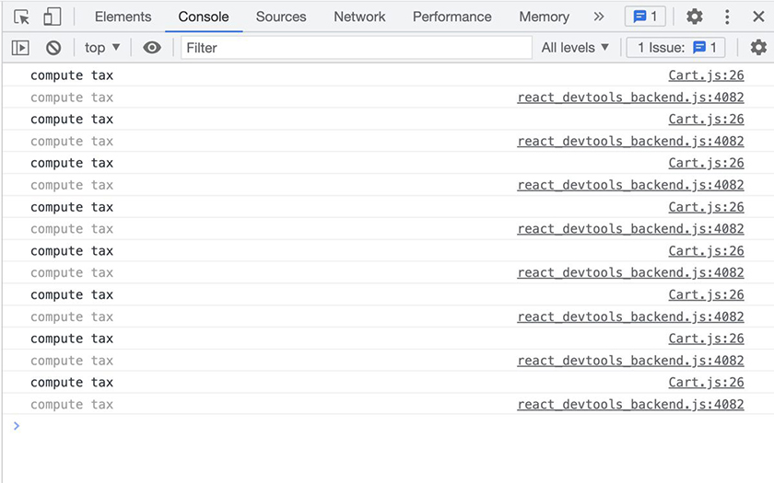Click the blue messages badge in tab bar

(645, 17)
